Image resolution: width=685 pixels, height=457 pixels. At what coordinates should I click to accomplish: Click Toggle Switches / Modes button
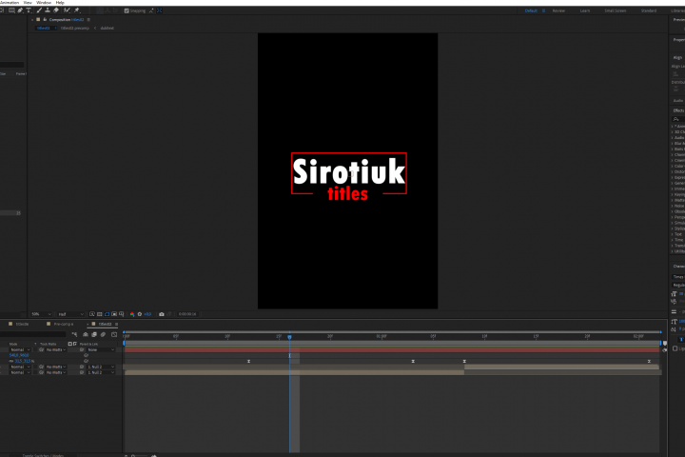pos(43,455)
